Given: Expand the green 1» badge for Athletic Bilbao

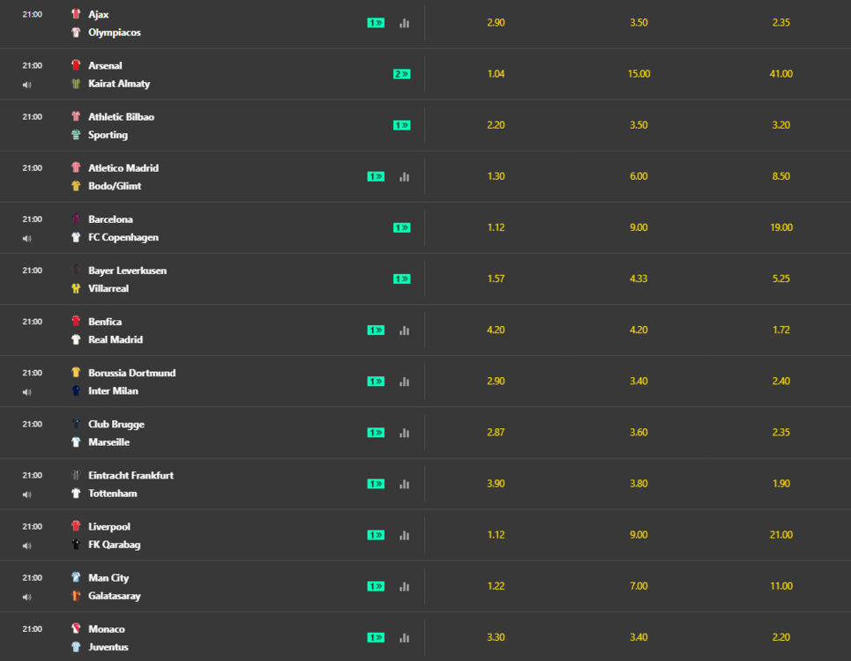Looking at the screenshot, I should (401, 125).
